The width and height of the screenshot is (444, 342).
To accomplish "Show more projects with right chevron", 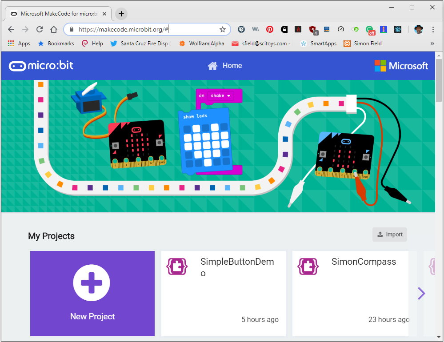I will [x=421, y=293].
